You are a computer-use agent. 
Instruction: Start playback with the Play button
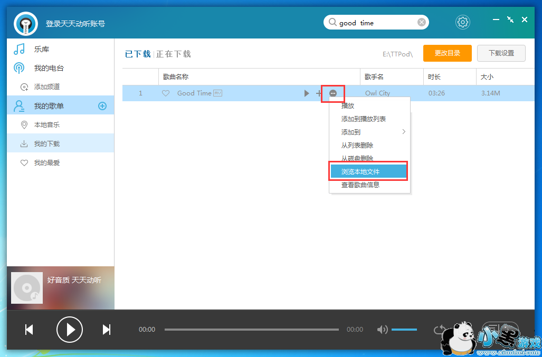coord(70,330)
